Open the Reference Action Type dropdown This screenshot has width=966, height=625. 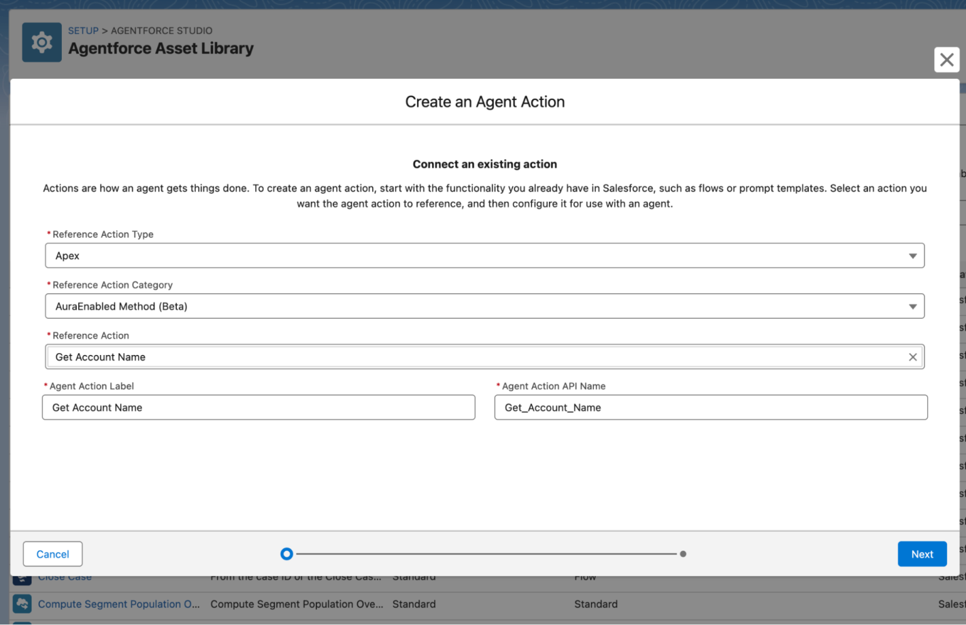click(485, 256)
